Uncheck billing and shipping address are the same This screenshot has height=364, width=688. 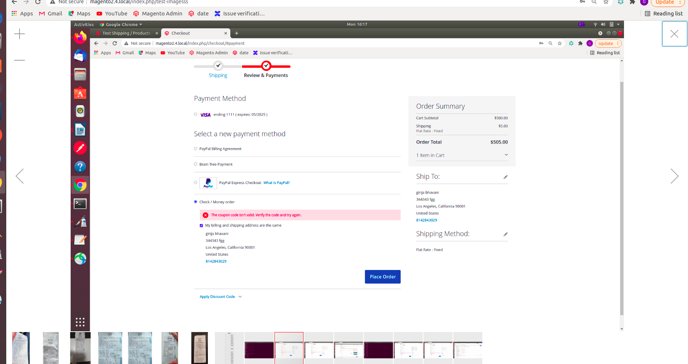click(201, 225)
